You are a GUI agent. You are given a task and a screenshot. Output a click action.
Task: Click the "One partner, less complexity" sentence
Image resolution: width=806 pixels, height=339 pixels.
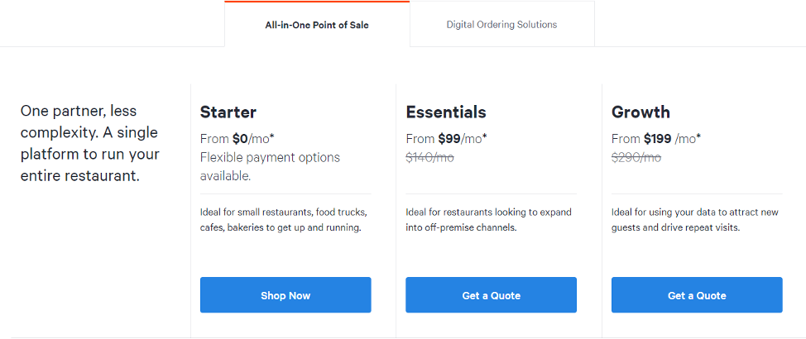(79, 122)
